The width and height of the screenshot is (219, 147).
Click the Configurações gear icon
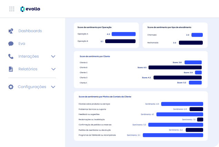point(11,87)
